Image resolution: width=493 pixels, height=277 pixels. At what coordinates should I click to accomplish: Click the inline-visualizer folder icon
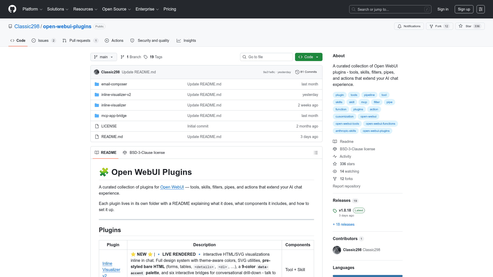click(97, 105)
